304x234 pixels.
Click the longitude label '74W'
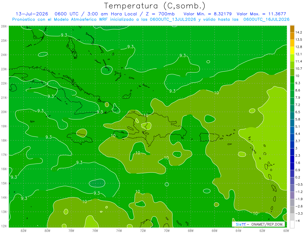[119, 230]
